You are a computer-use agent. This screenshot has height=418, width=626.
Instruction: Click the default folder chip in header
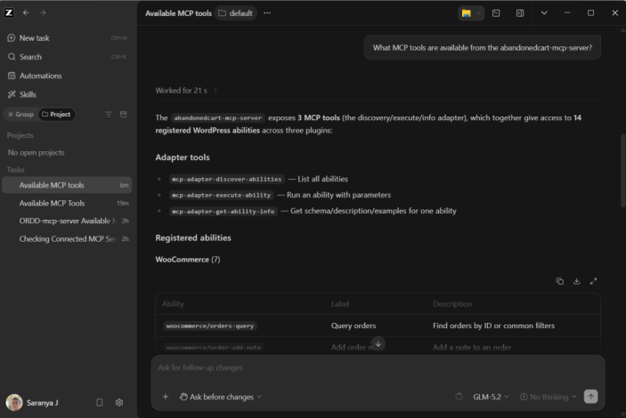[236, 13]
